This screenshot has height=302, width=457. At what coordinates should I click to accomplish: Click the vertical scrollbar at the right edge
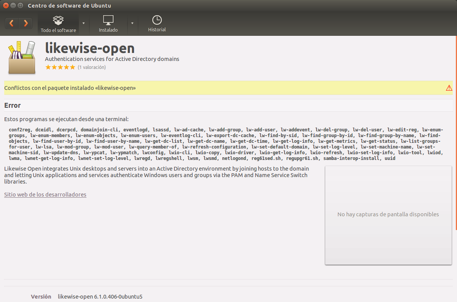click(455, 133)
